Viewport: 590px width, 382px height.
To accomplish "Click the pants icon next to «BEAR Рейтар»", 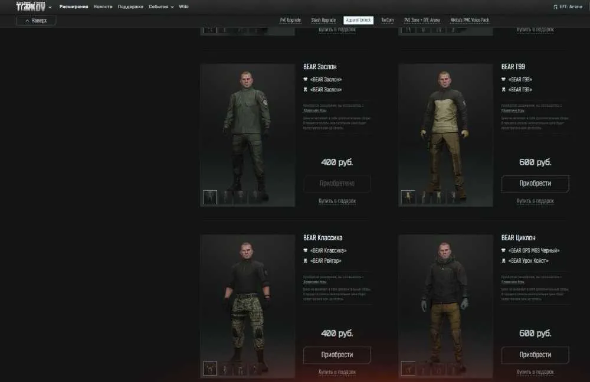I will (306, 261).
